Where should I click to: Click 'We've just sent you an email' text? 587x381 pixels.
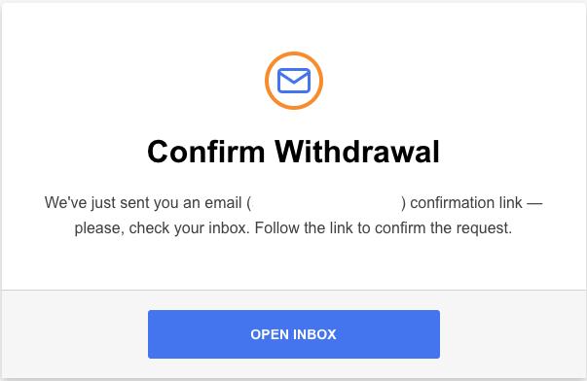(143, 203)
